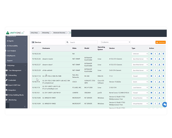The width and height of the screenshot is (172, 138).
Task: Go to the Onboarding breadcrumb step
Action: coord(45,33)
